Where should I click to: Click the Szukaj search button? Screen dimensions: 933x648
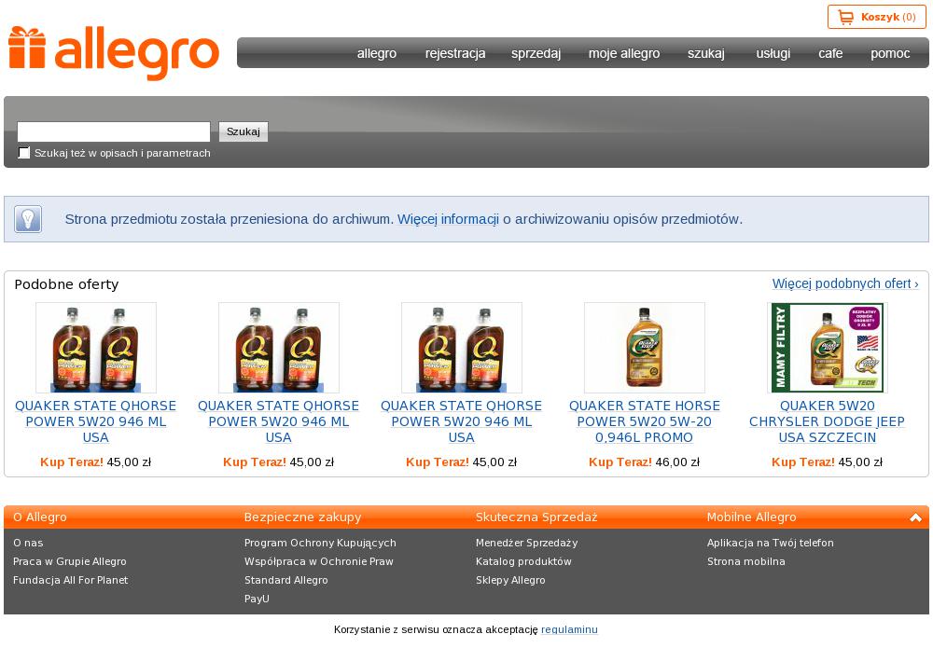pos(244,132)
